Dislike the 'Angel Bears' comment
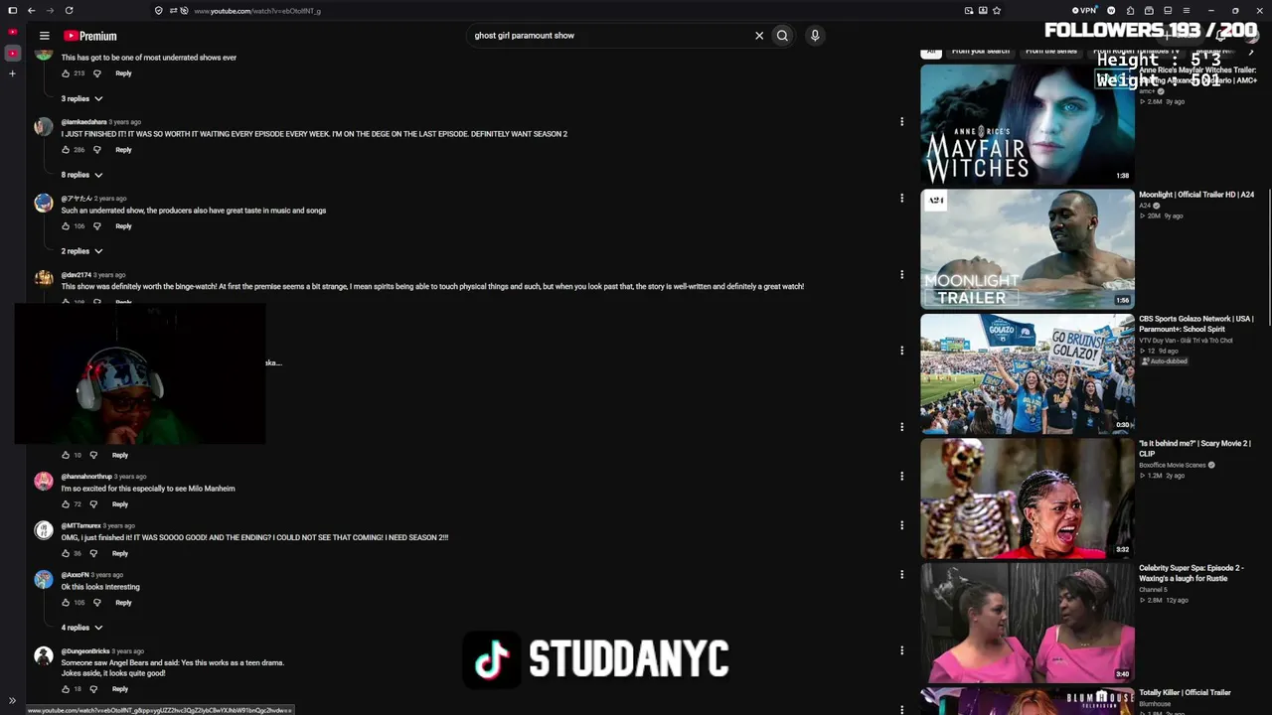 pyautogui.click(x=93, y=689)
